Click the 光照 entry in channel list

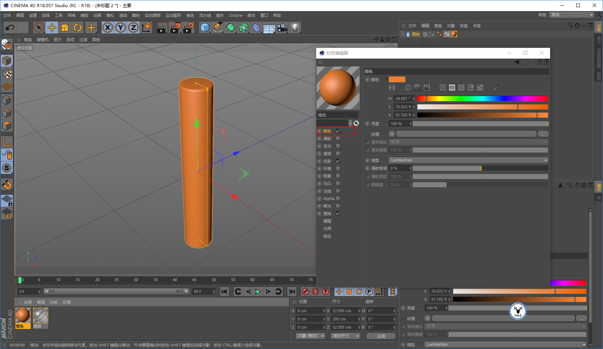point(327,229)
